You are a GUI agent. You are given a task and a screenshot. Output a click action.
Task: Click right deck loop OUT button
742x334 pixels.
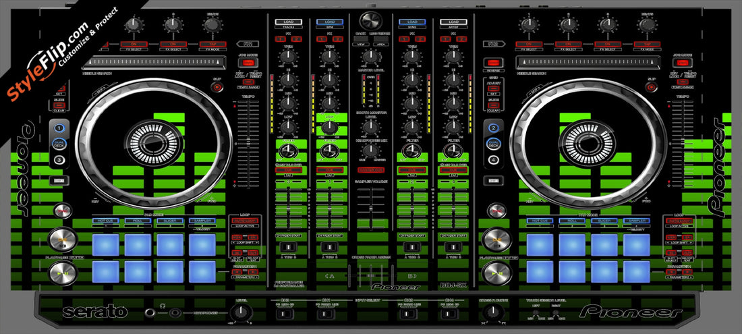tap(687, 252)
